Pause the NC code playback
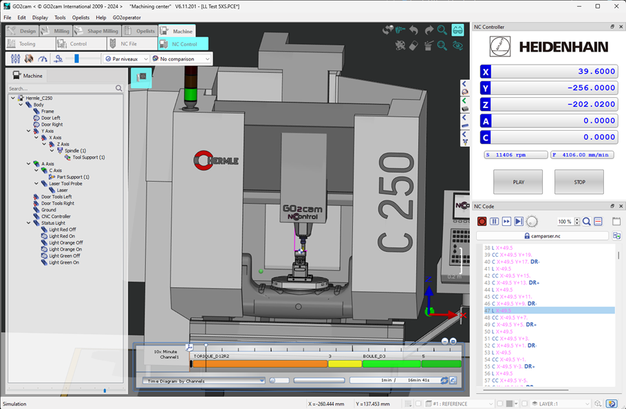The height and width of the screenshot is (409, 626). point(494,221)
